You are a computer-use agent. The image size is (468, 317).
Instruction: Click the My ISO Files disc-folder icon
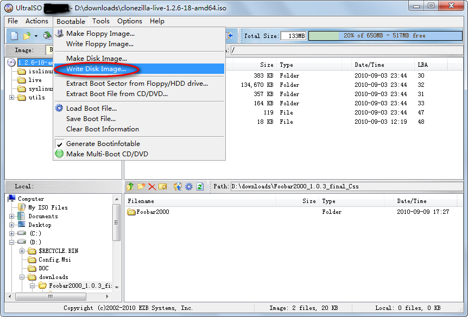(x=22, y=207)
